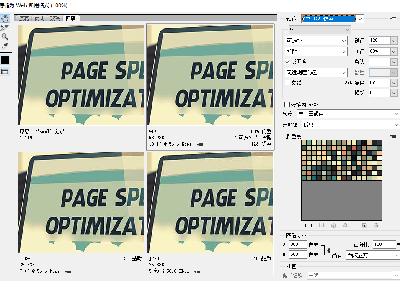Click the image width input field
Screen dimensions: 400x281
pos(298,245)
